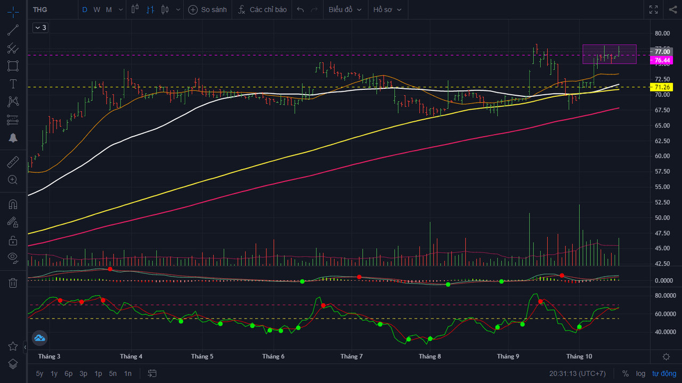Image resolution: width=682 pixels, height=383 pixels.
Task: Select the 1y time range
Action: [54, 373]
